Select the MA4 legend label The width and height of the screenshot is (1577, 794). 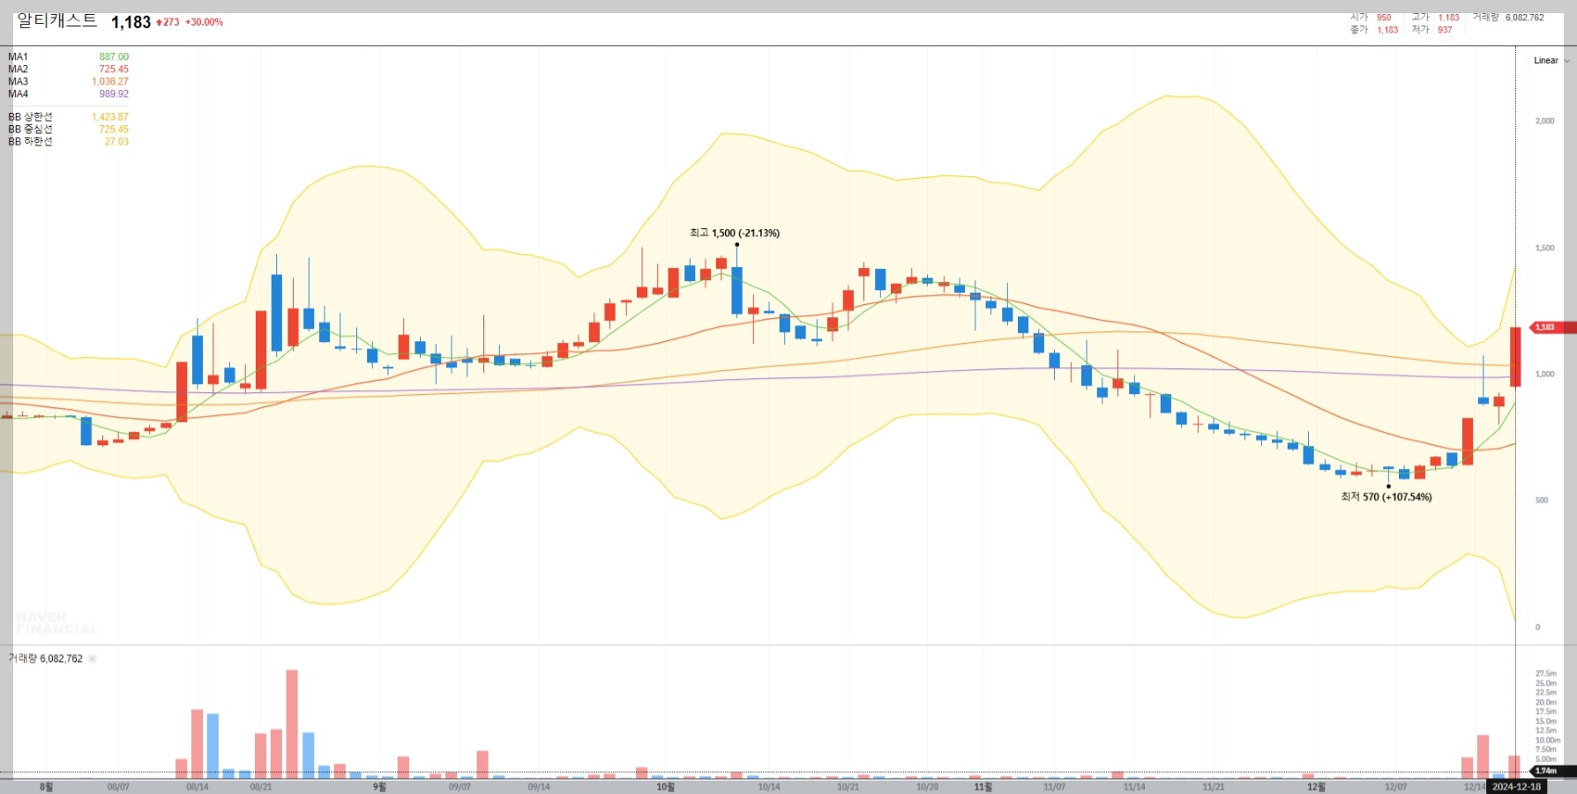(x=18, y=93)
